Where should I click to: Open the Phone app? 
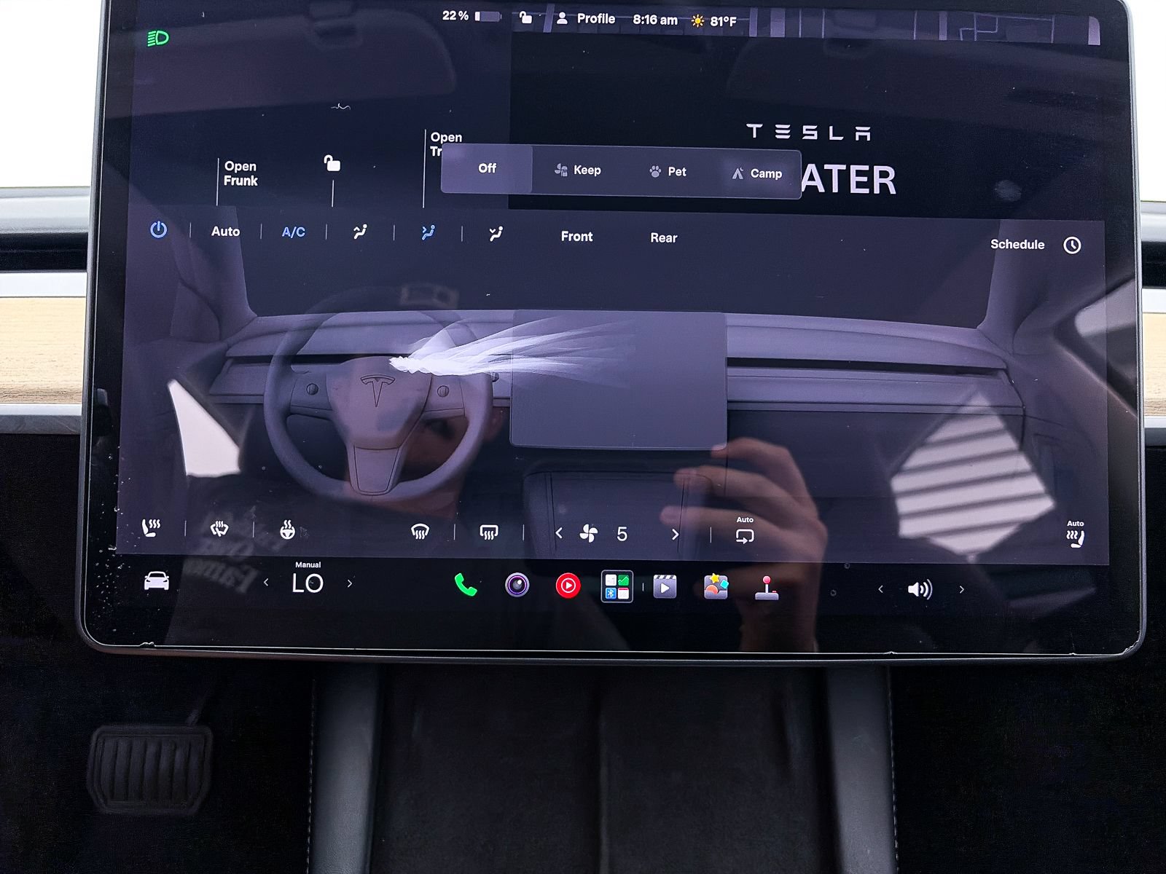click(465, 585)
